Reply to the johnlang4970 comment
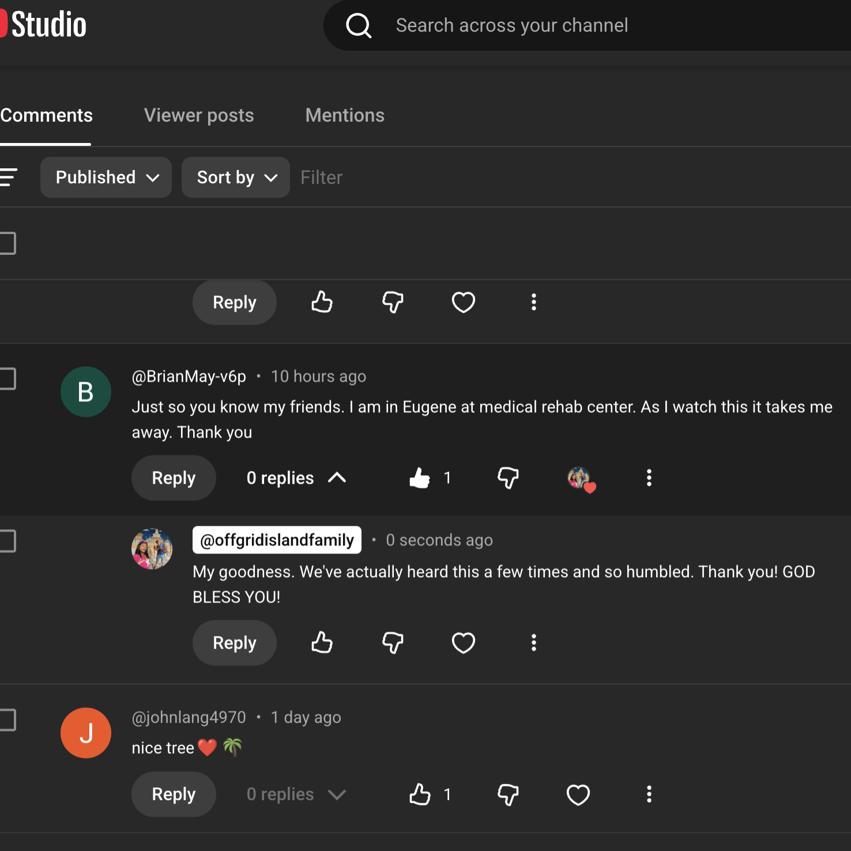This screenshot has width=851, height=851. pyautogui.click(x=174, y=794)
